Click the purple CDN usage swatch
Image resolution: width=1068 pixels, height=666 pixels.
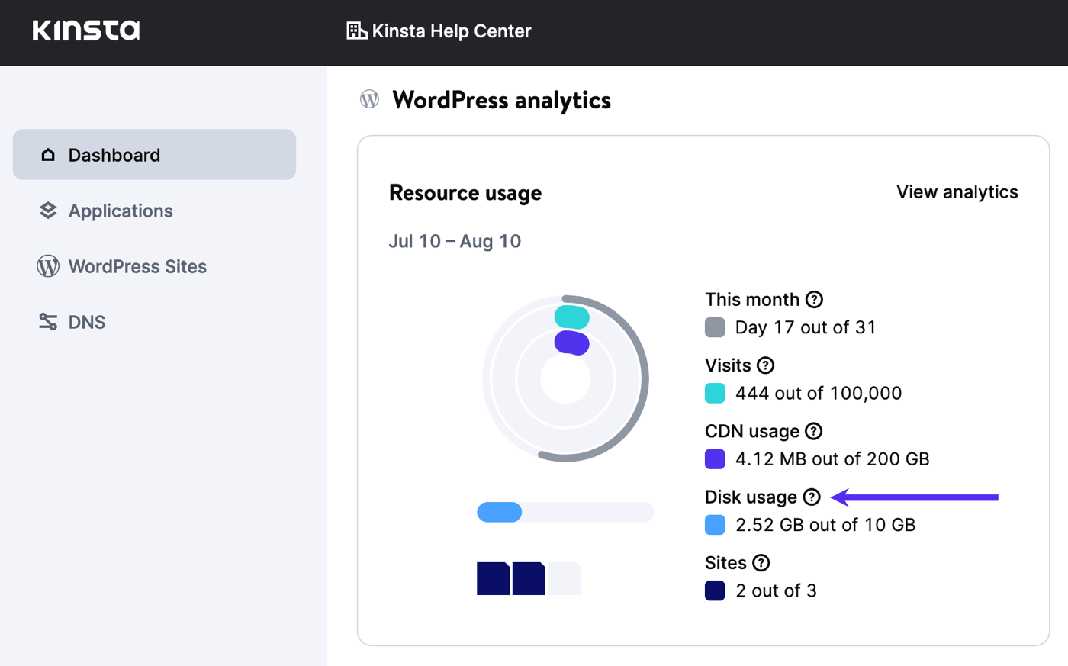click(x=715, y=459)
